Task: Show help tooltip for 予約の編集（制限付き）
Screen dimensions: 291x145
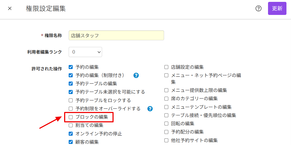Action: (x=136, y=75)
